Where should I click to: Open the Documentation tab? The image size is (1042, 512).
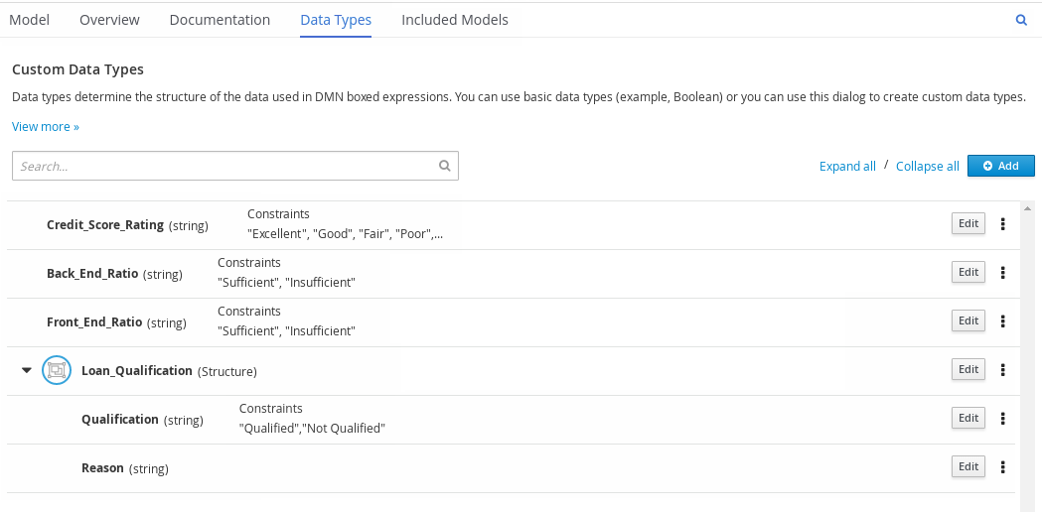220,20
